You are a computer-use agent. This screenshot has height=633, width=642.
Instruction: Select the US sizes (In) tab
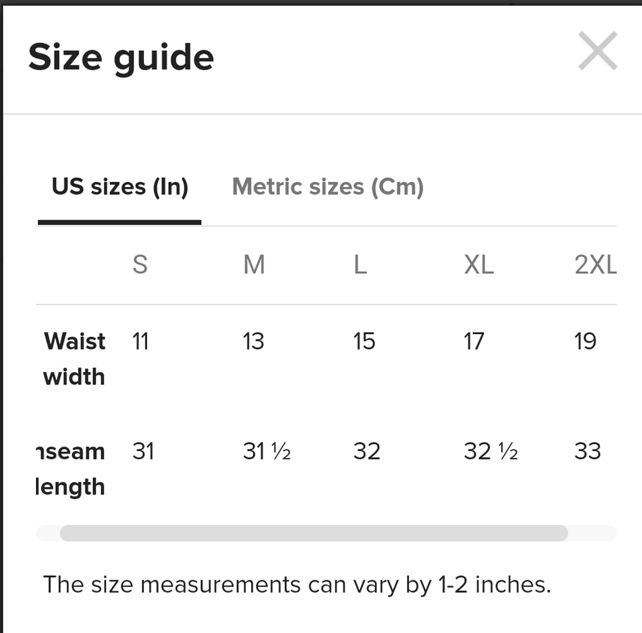click(x=119, y=187)
